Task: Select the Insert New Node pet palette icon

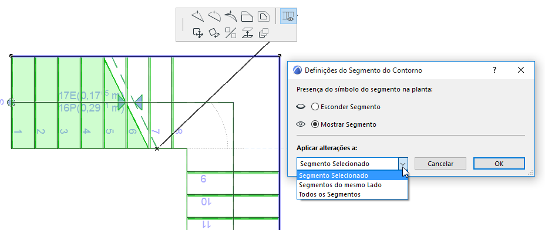Action: [x=197, y=16]
